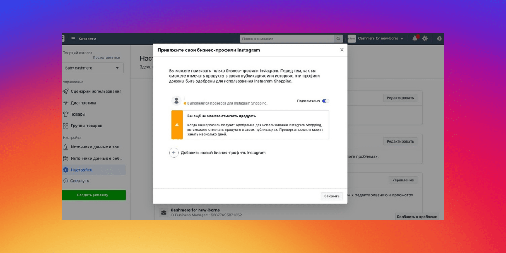Click the dialog title Привяжите свои бизнес-профили Instagram
The height and width of the screenshot is (253, 506).
[x=209, y=50]
